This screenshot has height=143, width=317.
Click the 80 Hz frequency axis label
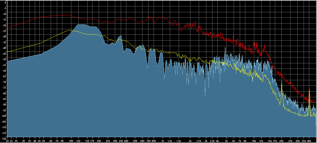pyautogui.click(x=62, y=141)
